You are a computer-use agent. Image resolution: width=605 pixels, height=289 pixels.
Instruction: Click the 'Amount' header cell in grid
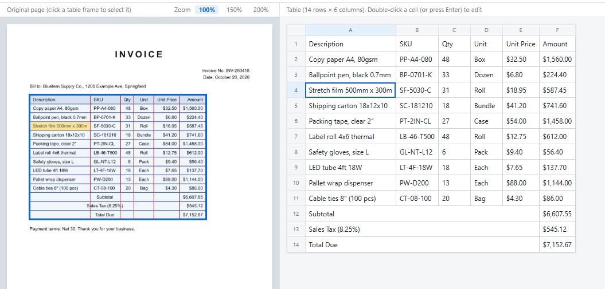tap(557, 44)
